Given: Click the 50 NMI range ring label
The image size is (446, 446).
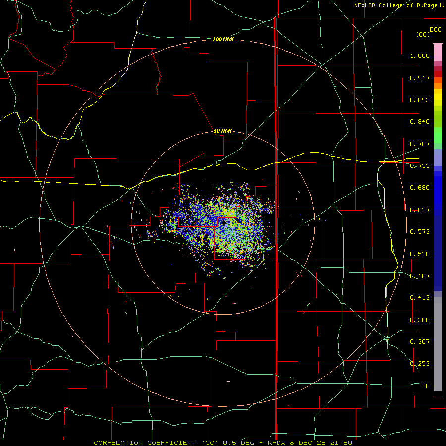Looking at the screenshot, I should click(x=223, y=131).
